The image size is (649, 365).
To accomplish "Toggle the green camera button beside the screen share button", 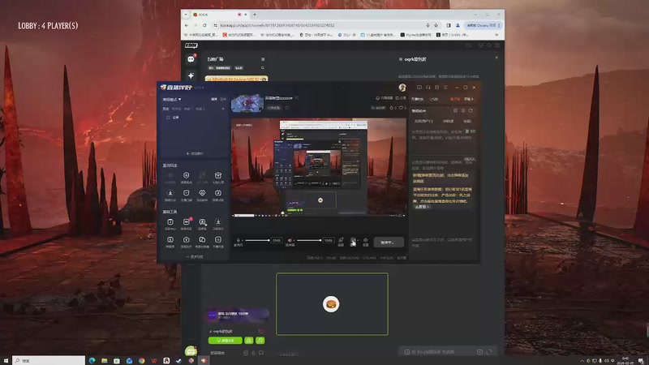I will point(249,340).
